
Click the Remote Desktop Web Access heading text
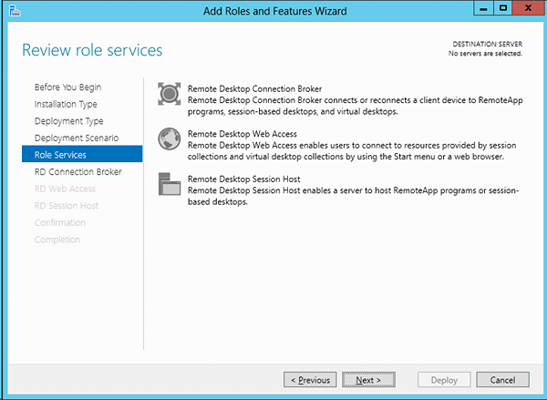pyautogui.click(x=243, y=134)
